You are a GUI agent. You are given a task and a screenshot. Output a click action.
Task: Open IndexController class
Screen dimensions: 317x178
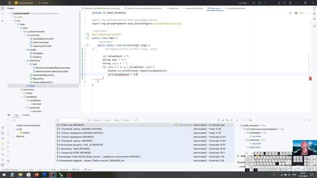(39, 43)
